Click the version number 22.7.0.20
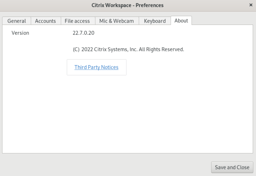The height and width of the screenshot is (176, 256). click(84, 33)
